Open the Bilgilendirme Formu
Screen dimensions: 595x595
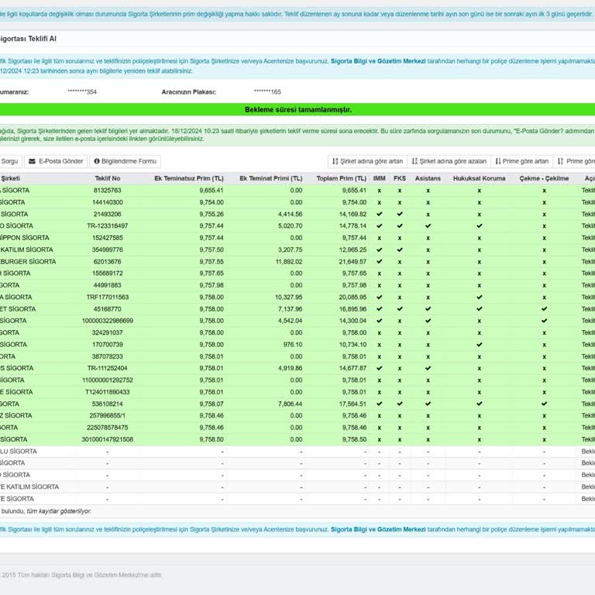(x=126, y=161)
